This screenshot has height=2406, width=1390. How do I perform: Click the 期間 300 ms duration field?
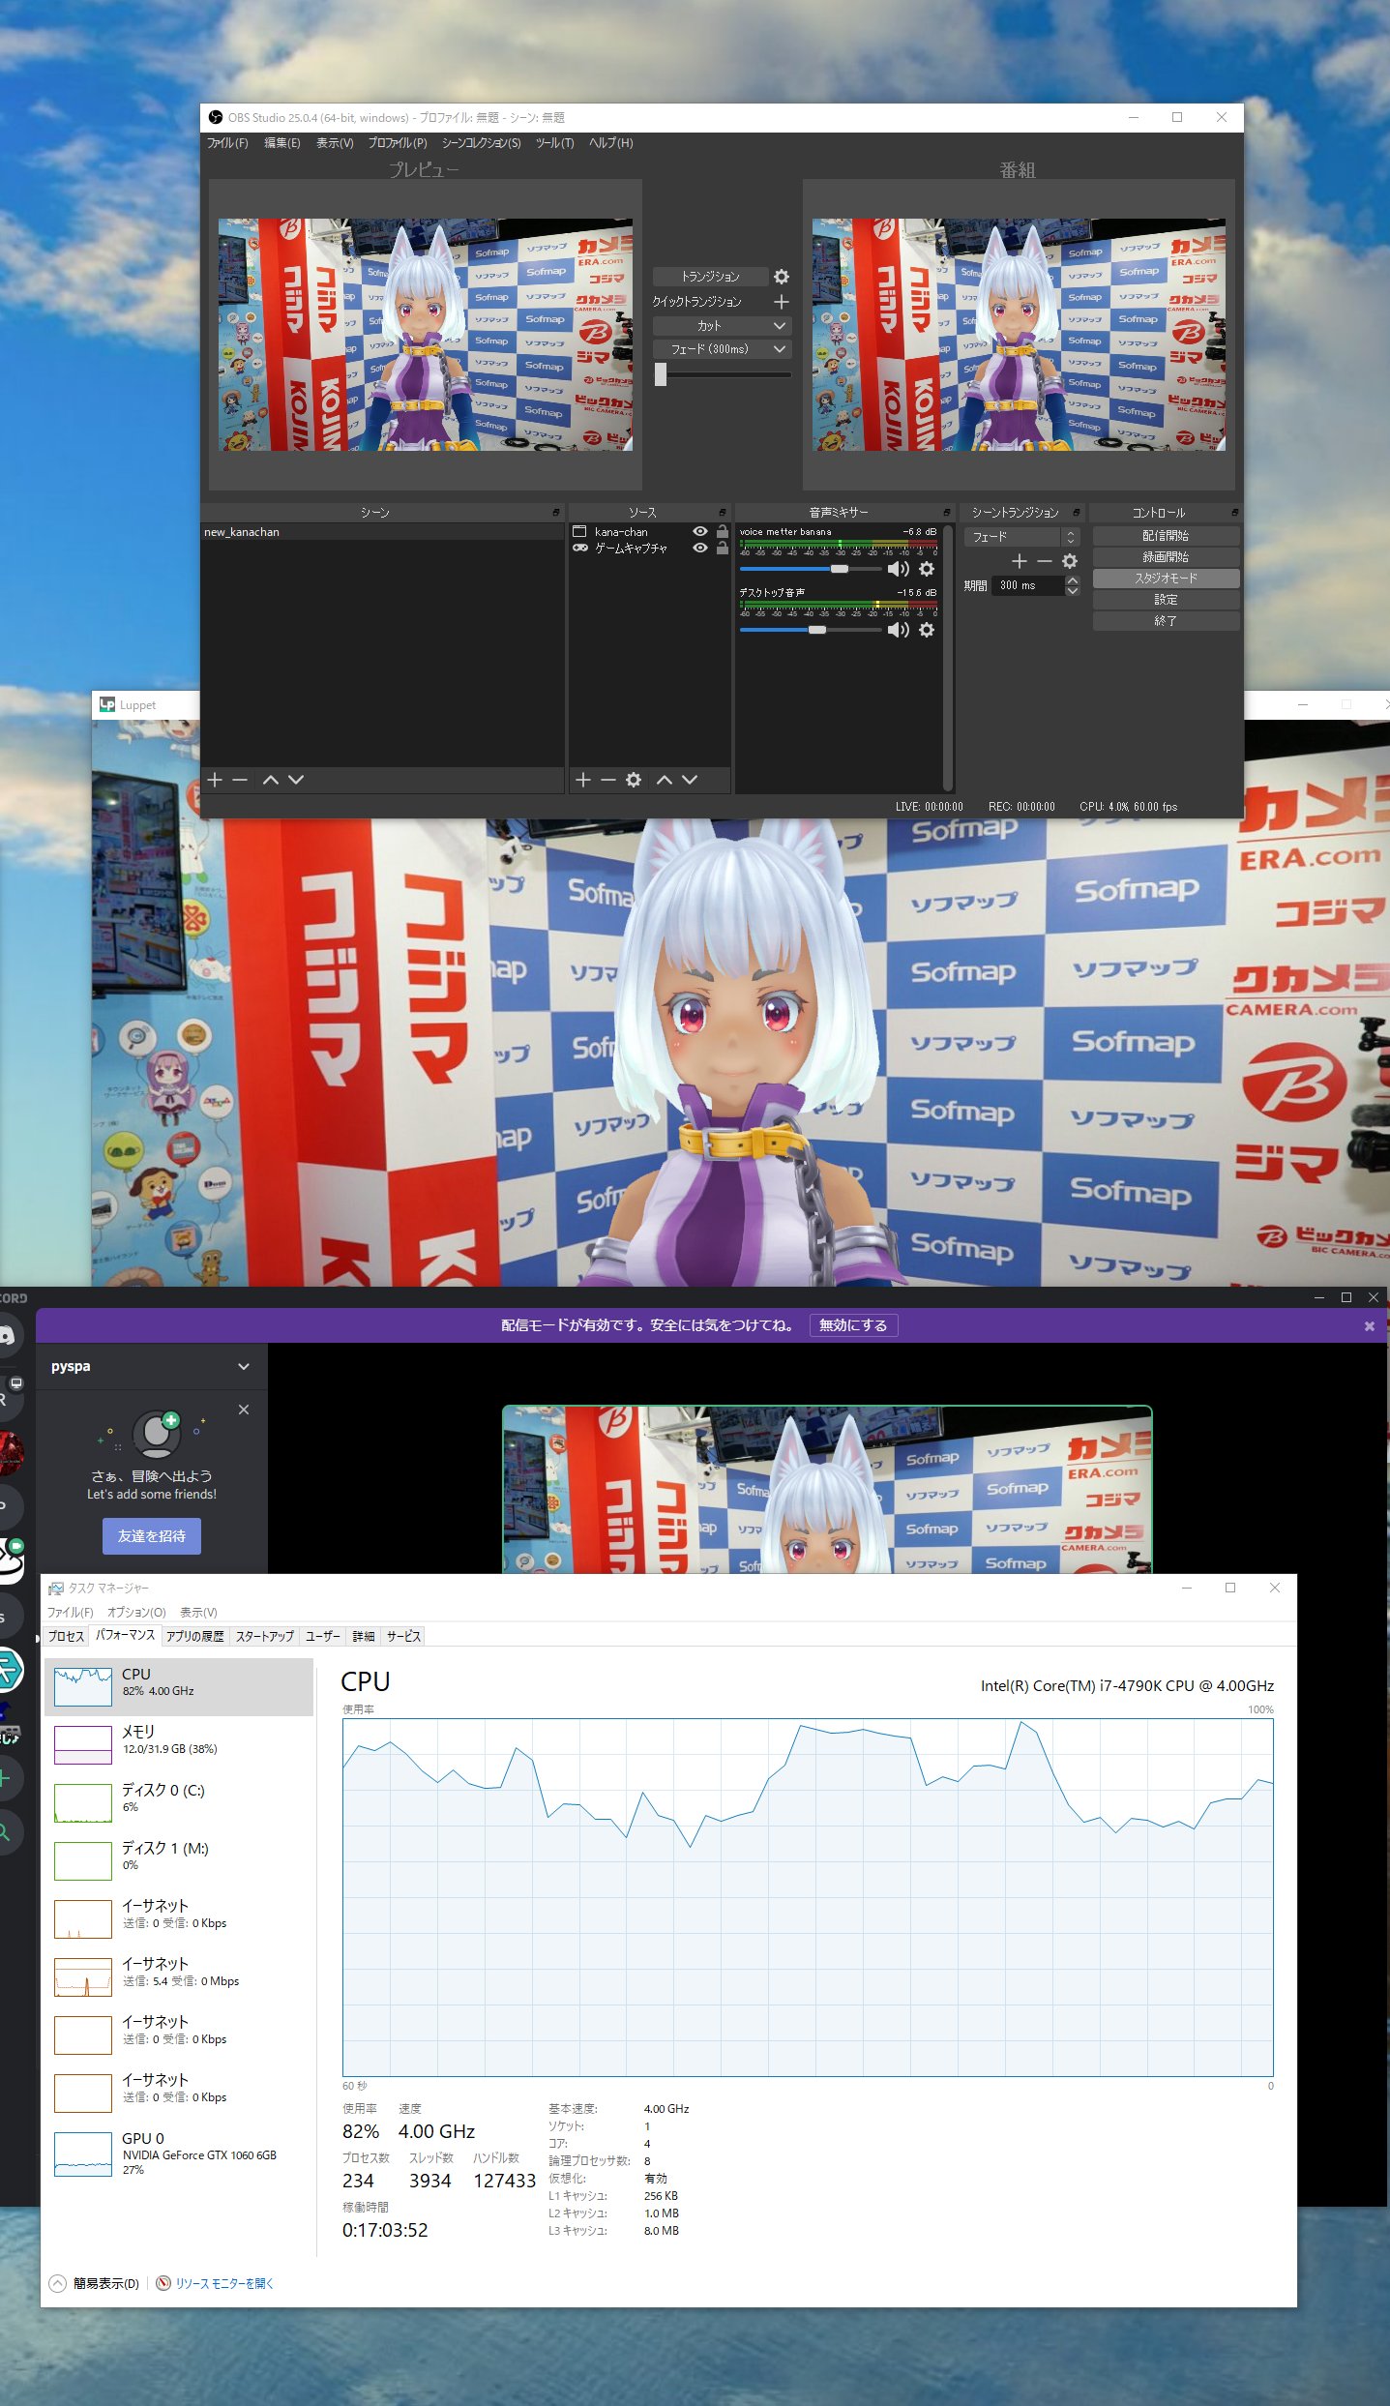[x=1028, y=585]
